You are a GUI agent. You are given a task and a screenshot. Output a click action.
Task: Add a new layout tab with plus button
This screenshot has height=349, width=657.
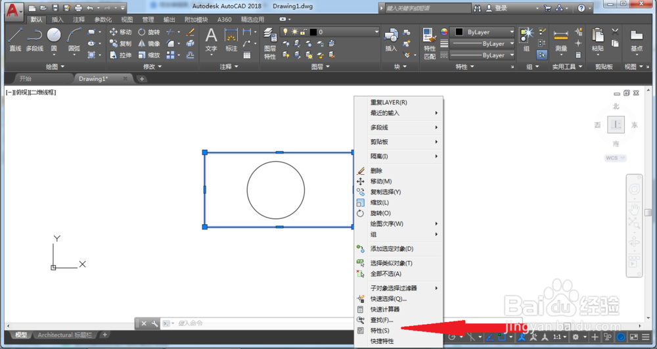tap(104, 335)
